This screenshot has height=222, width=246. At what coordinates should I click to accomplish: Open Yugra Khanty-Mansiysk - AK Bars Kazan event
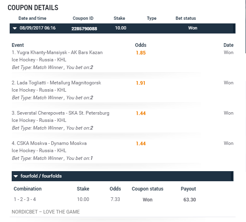(57, 52)
